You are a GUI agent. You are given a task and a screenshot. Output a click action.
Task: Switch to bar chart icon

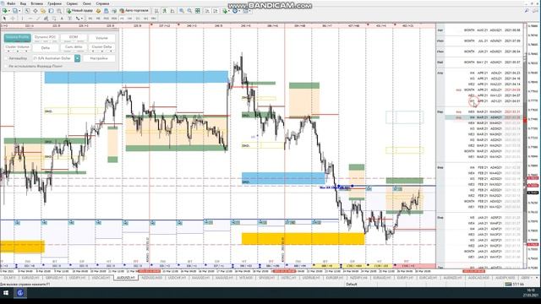point(156,11)
